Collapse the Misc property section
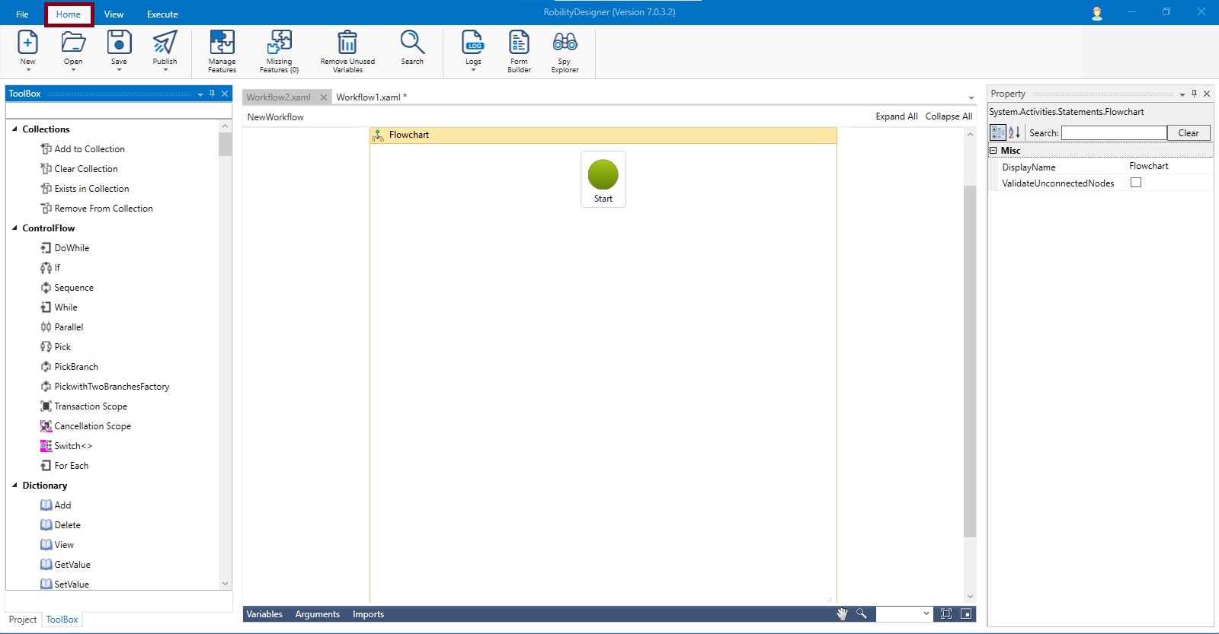 click(x=993, y=151)
